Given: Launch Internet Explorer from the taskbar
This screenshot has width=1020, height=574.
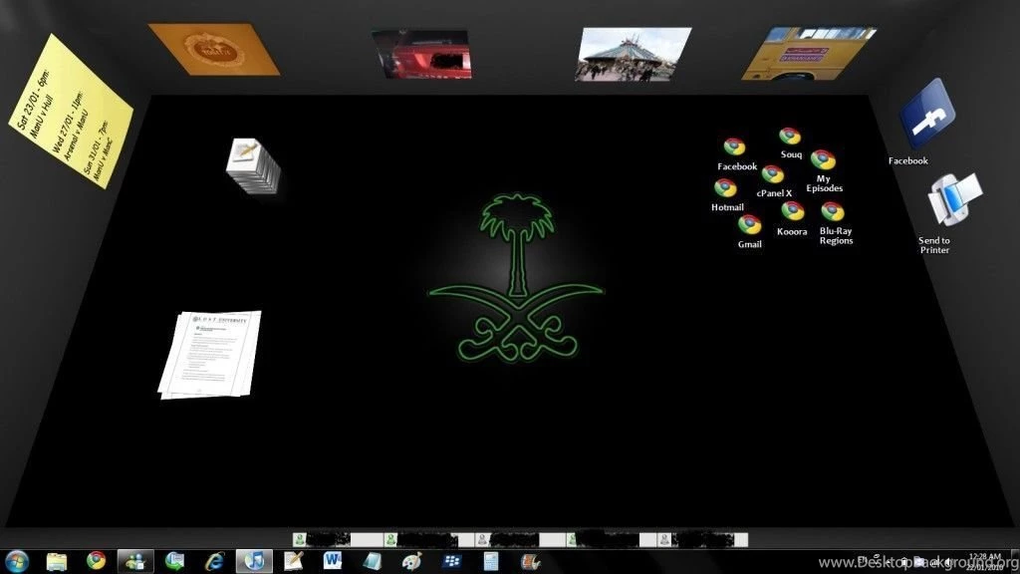Looking at the screenshot, I should (x=214, y=561).
